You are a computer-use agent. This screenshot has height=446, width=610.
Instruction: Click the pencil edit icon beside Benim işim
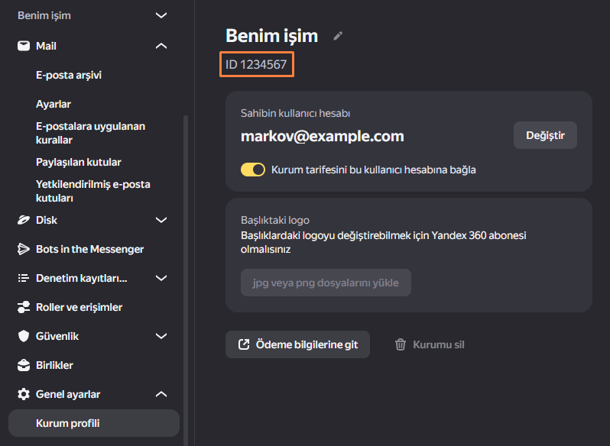[x=338, y=36]
